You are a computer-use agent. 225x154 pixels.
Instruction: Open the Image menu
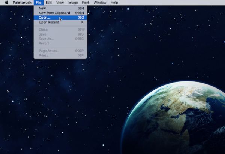point(73,3)
